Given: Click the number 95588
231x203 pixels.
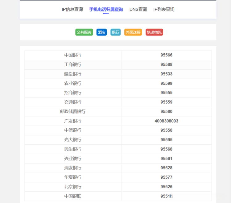Looking at the screenshot, I should (166, 64).
